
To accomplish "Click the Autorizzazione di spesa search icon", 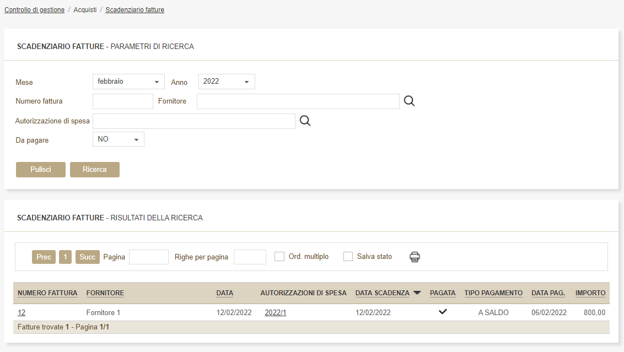I will (305, 121).
